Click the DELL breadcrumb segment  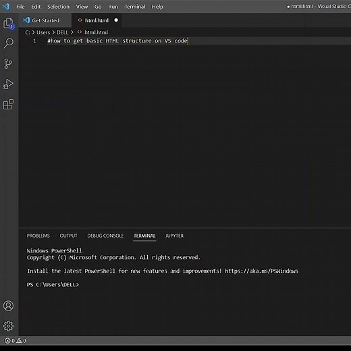tap(62, 32)
